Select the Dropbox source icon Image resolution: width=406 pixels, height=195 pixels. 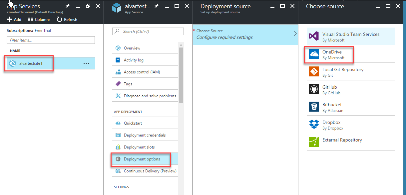coord(314,125)
